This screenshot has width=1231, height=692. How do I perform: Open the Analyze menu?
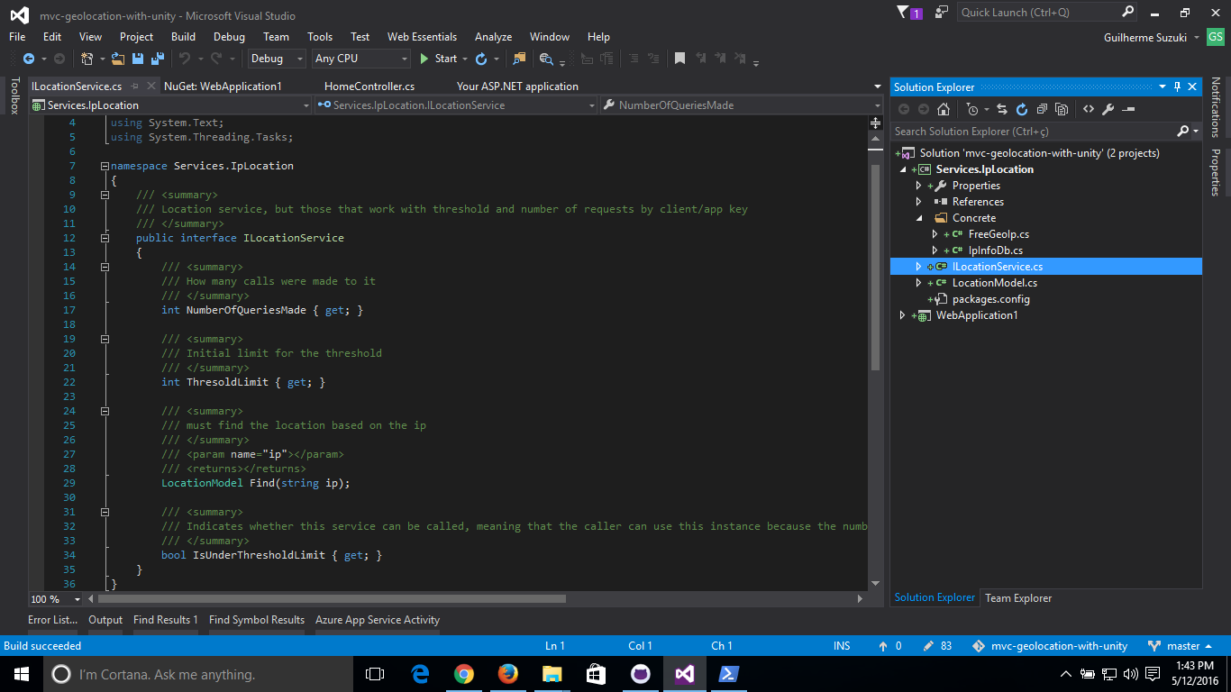(x=493, y=37)
